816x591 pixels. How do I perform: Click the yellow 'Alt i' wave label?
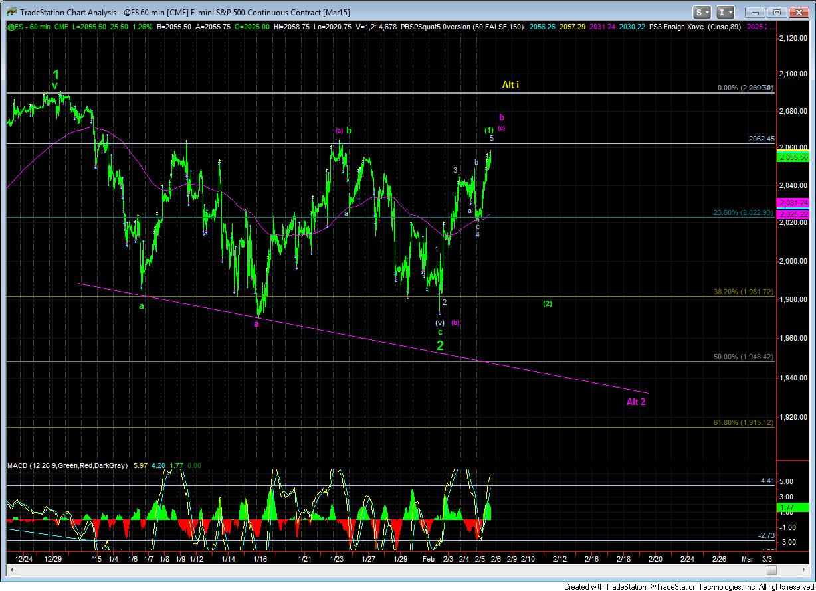[x=510, y=85]
